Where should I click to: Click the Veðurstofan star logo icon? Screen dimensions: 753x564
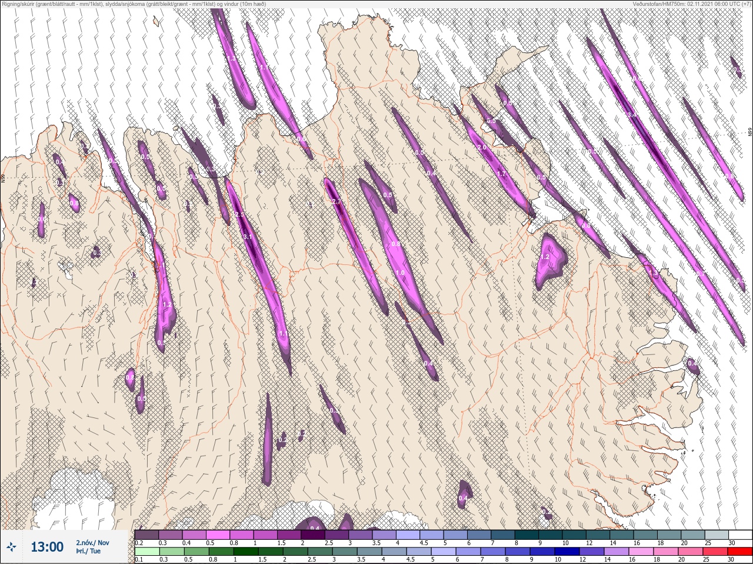pos(12,548)
